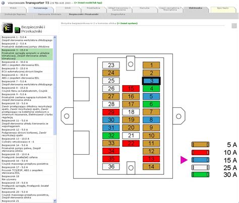The height and width of the screenshot is (203, 239).
Task: Click the gray circle icon before VOLKSWAGEN title
Action: click(x=3, y=3)
